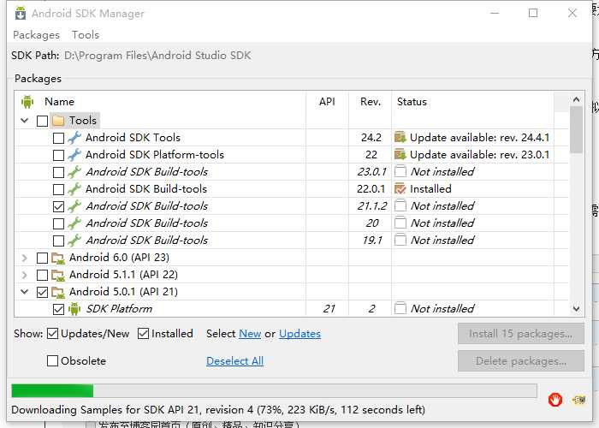Check the Android SDK Tools checkbox

58,138
